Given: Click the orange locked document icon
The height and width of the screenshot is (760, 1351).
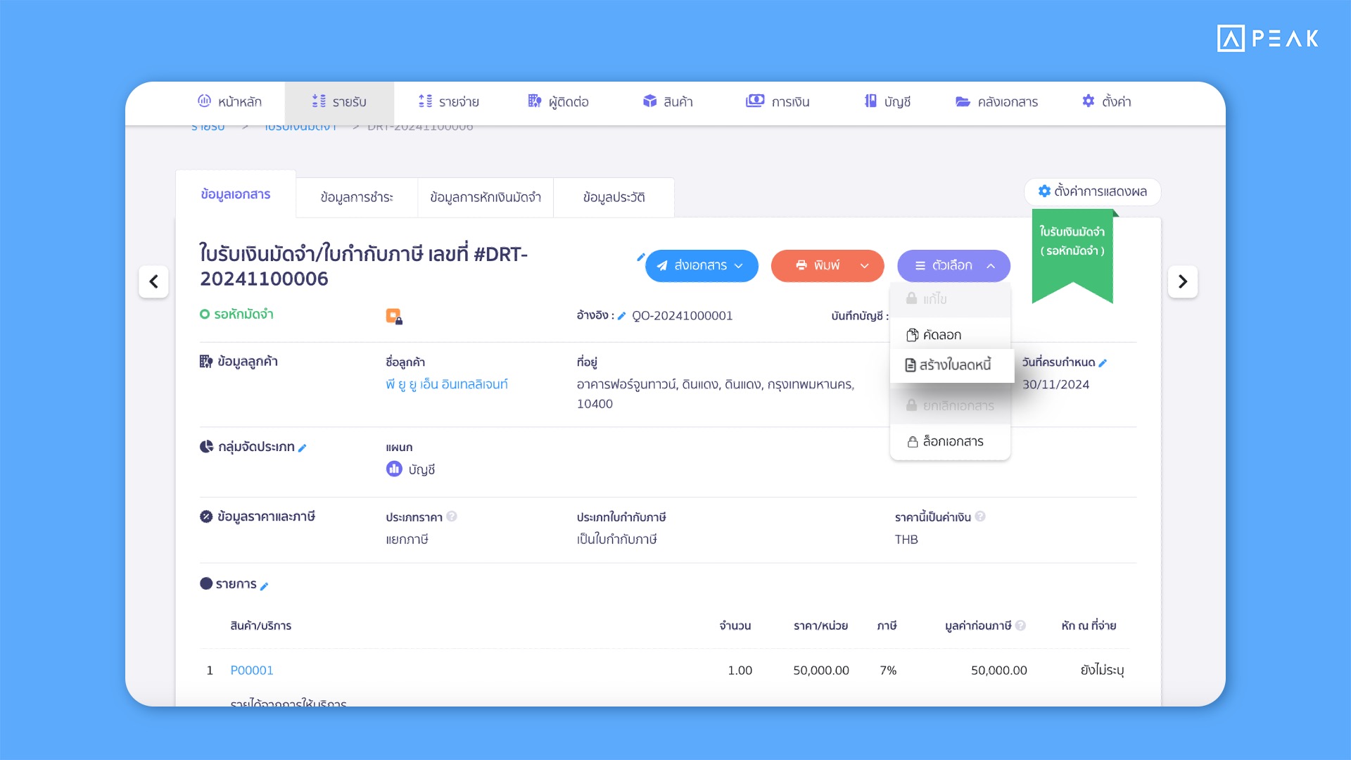Looking at the screenshot, I should tap(394, 316).
